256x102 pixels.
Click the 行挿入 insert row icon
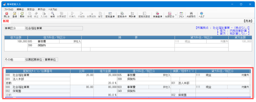[72, 15]
